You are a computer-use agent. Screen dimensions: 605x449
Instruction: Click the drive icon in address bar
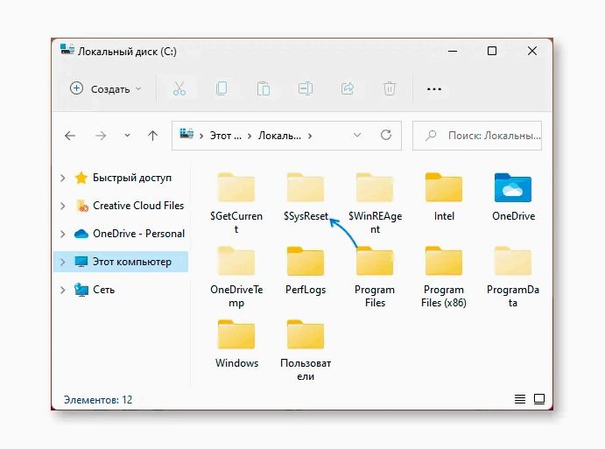186,134
